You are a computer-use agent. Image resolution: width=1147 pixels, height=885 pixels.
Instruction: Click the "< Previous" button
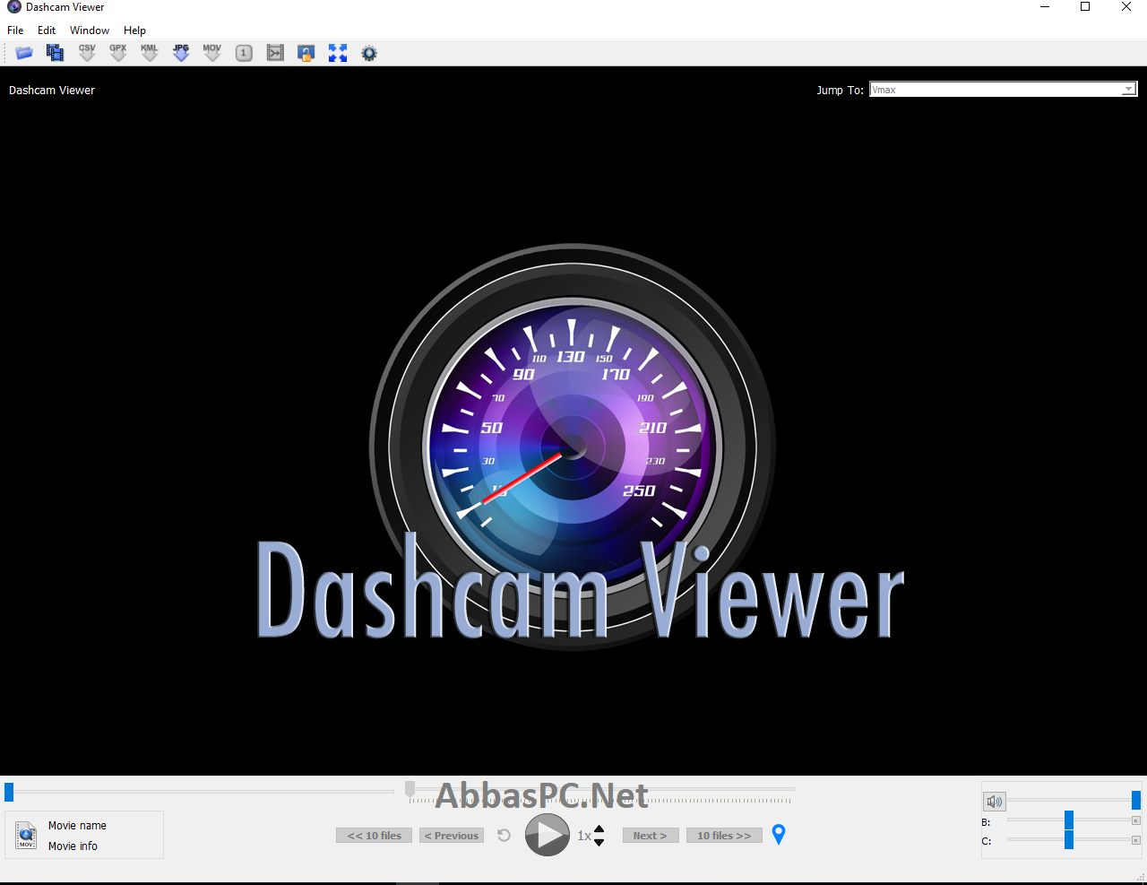452,835
